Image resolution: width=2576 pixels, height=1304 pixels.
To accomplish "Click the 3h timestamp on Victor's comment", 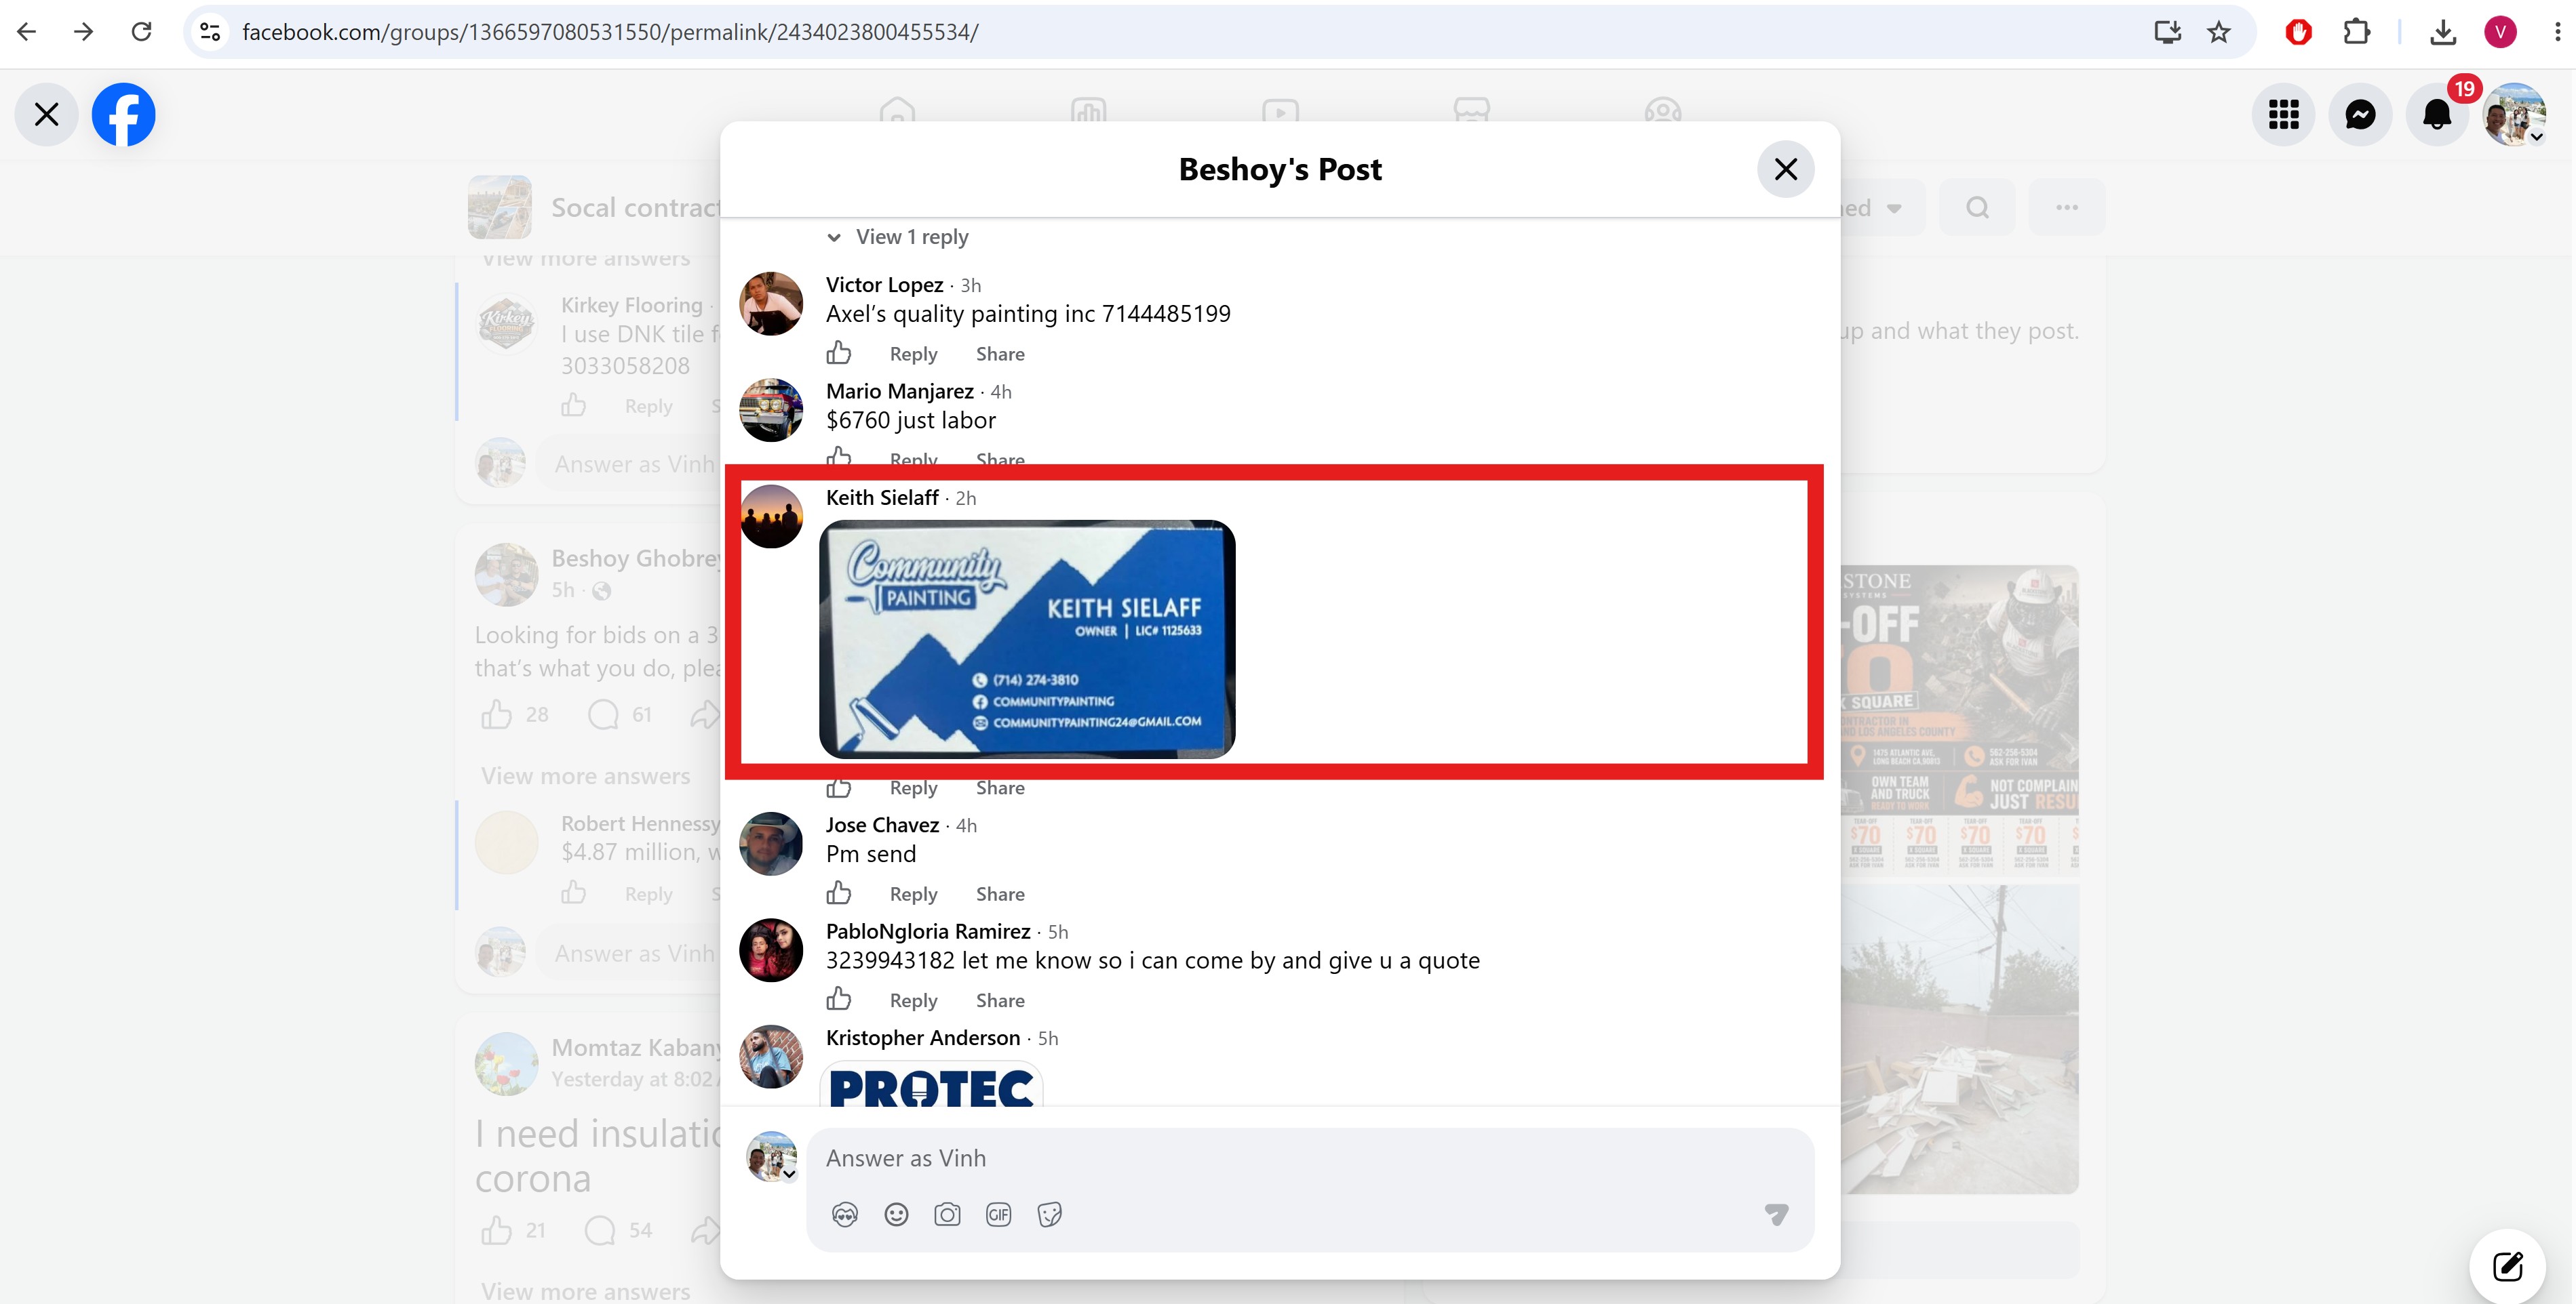I will (x=971, y=285).
